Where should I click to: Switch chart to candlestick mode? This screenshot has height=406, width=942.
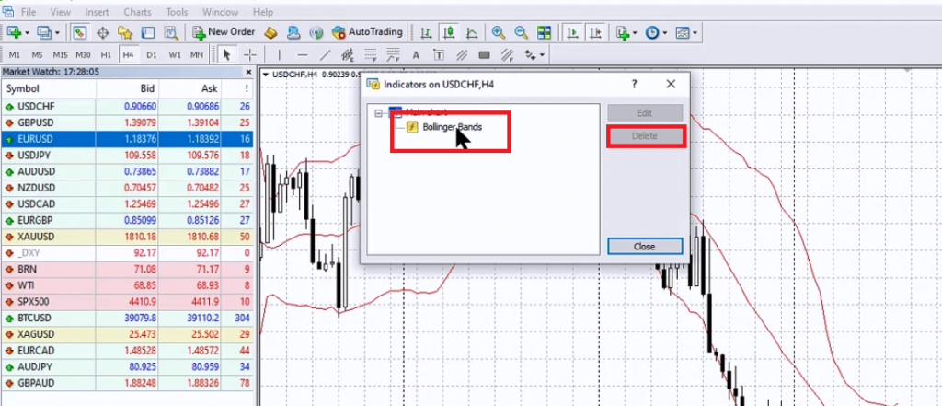coord(448,32)
